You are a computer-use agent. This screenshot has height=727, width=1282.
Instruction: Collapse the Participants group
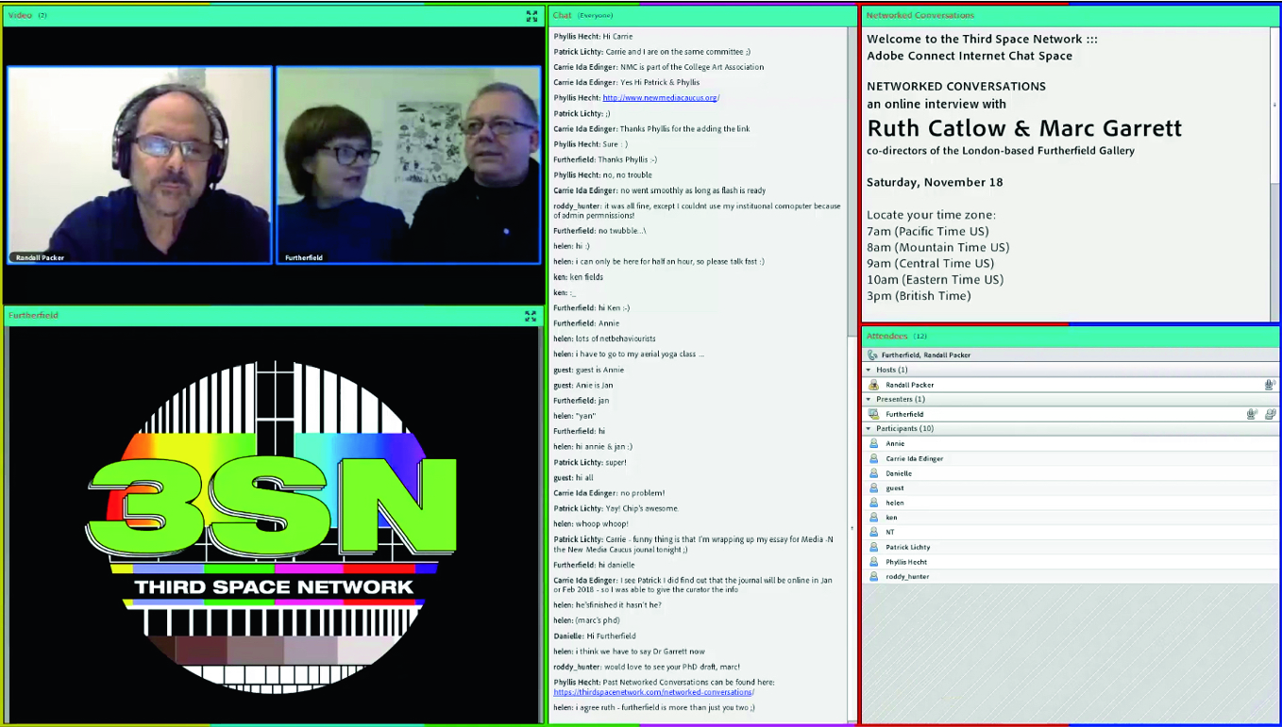pyautogui.click(x=869, y=428)
